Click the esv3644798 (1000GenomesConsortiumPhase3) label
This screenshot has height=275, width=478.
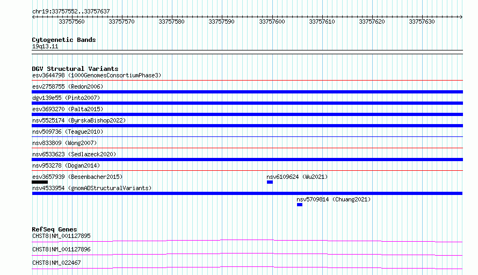pyautogui.click(x=97, y=75)
